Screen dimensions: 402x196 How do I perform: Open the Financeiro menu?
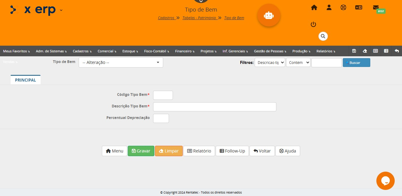point(185,51)
